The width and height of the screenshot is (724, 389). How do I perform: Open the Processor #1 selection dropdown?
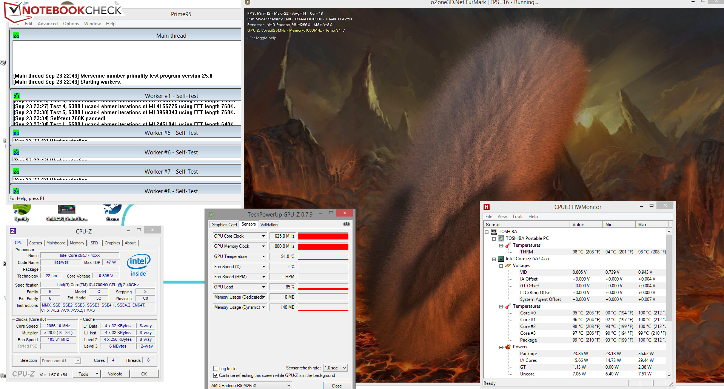pyautogui.click(x=61, y=361)
